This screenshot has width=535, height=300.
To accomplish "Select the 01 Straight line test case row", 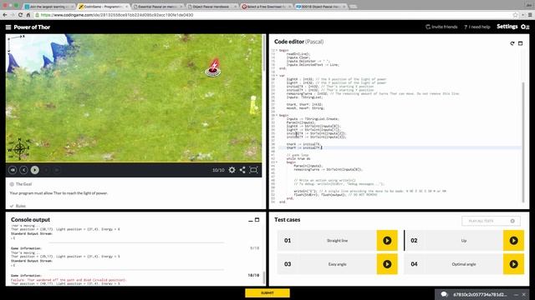I will pyautogui.click(x=337, y=241).
